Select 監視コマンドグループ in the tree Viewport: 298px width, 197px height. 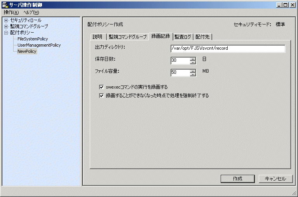(29, 26)
